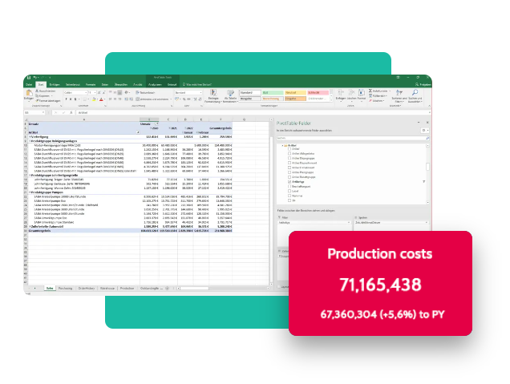Click the Löschen cells icon in Zellen group
Screen dimensions: 510x384
pos(351,93)
